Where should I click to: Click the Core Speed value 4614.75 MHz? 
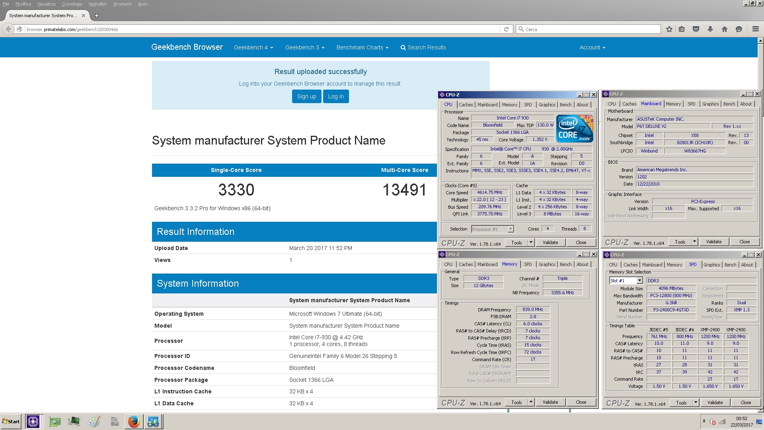[490, 192]
